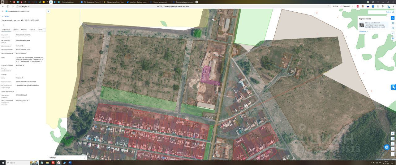Show more tabs with the right arrow

pyautogui.click(x=44, y=30)
